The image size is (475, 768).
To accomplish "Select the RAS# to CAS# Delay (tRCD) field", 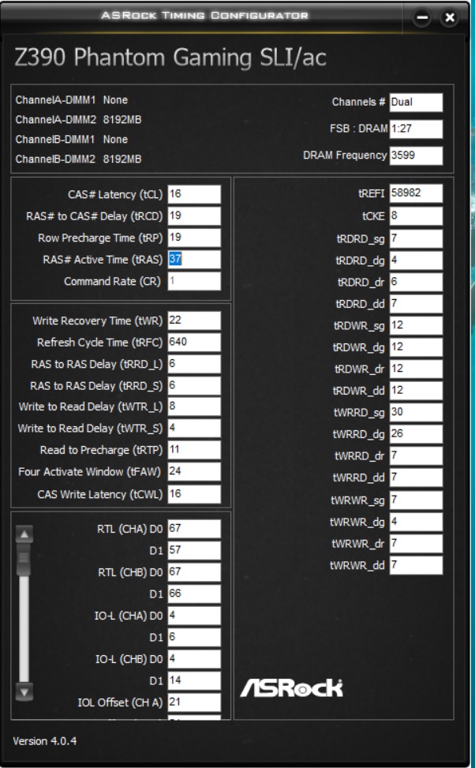I will 194,216.
